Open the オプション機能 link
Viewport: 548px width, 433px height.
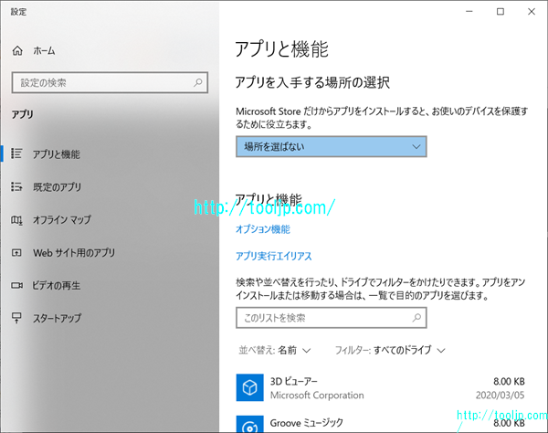point(263,229)
